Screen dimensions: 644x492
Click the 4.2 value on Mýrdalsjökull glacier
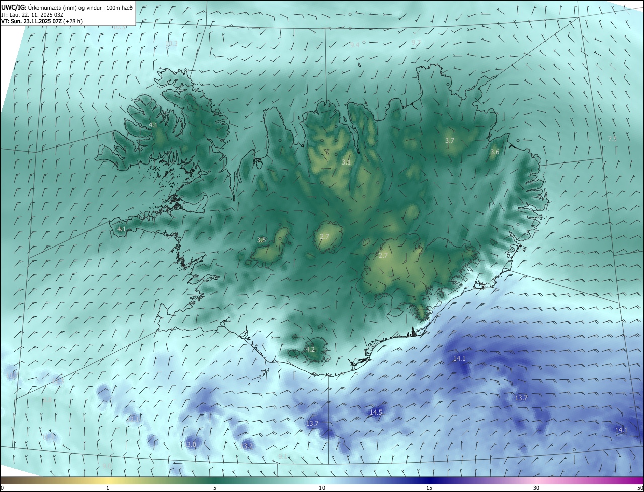click(310, 349)
